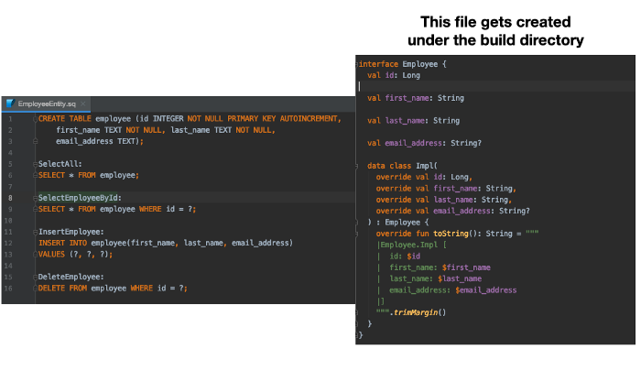Collapse the CREATE TABLE employee fold marker
Screen dimensions: 641x371
[x=35, y=119]
